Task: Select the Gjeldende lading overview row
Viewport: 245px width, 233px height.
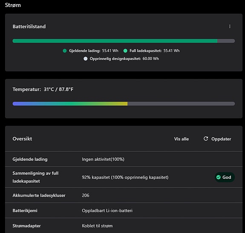Action: pos(124,159)
